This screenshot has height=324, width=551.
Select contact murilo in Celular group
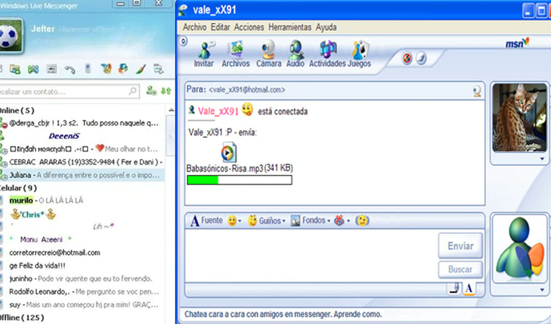tap(82, 201)
